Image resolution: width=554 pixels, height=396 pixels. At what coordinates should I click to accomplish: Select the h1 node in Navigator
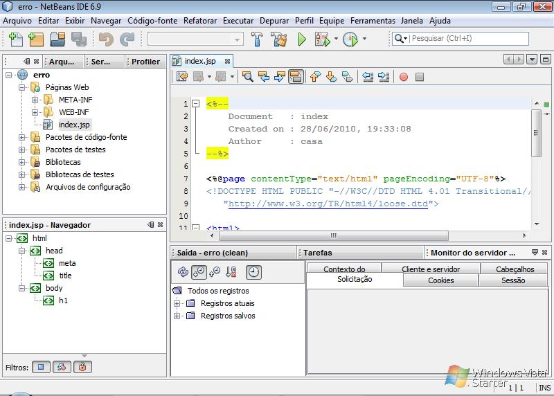click(63, 300)
